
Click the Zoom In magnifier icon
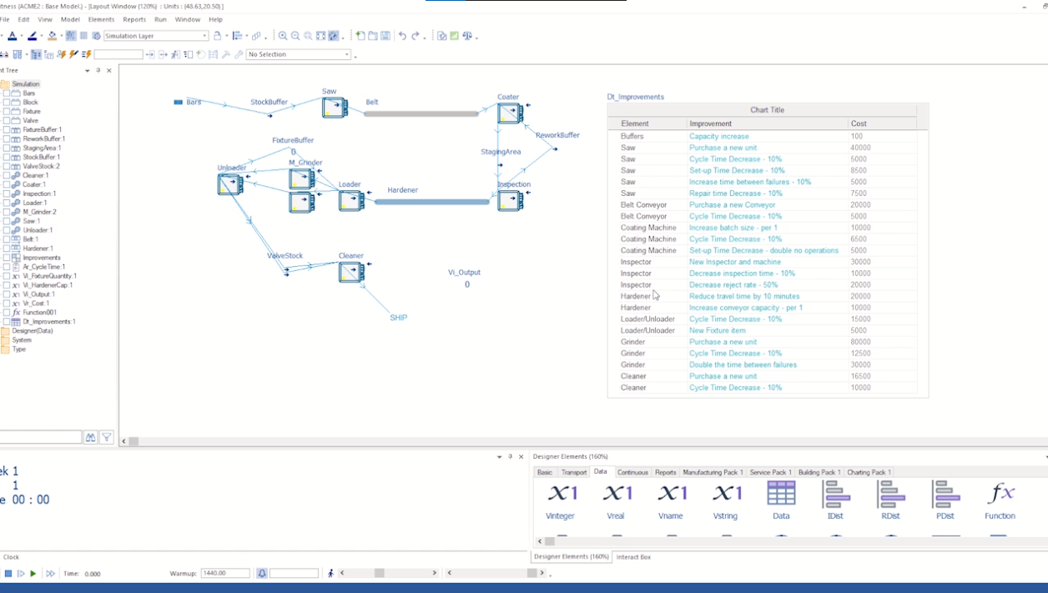pyautogui.click(x=283, y=36)
